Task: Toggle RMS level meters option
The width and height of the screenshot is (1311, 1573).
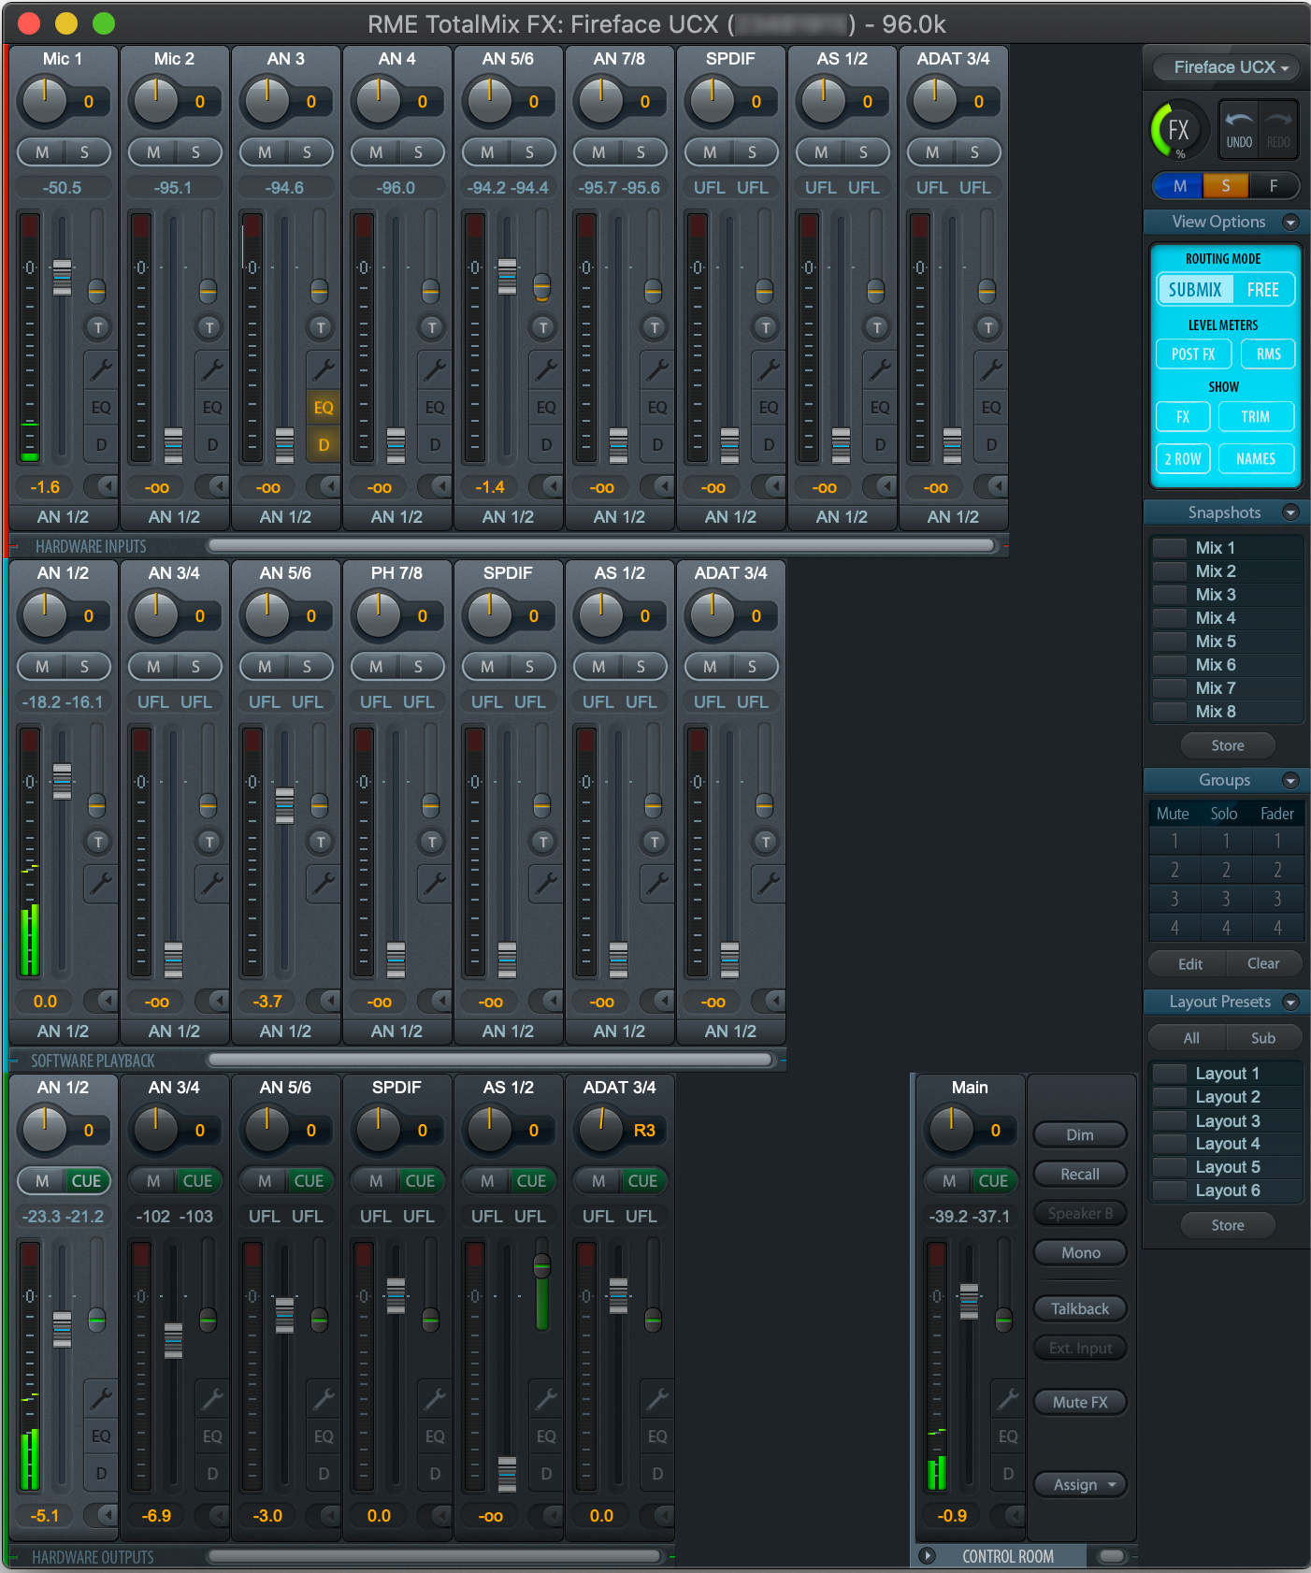Action: (x=1268, y=354)
